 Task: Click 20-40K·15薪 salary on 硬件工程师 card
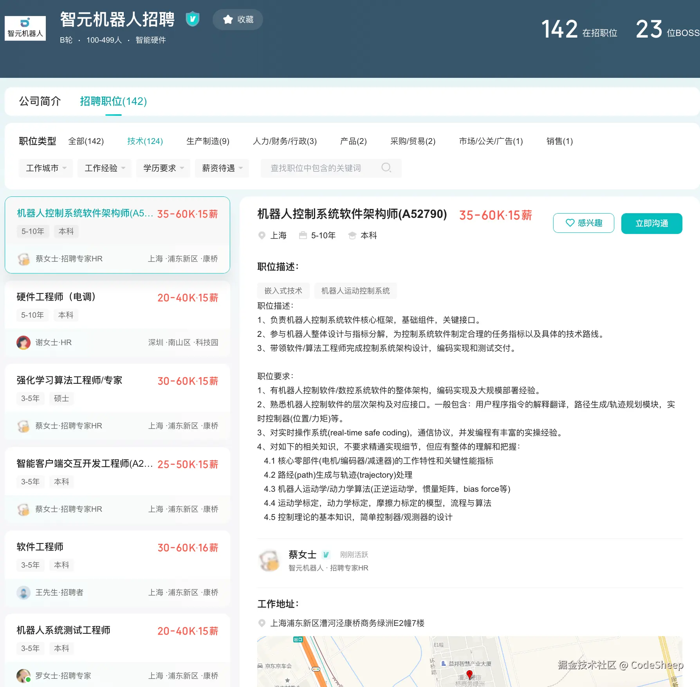pos(188,298)
